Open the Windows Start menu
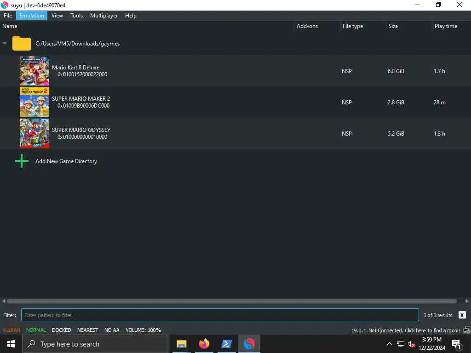471x353 pixels. point(11,344)
